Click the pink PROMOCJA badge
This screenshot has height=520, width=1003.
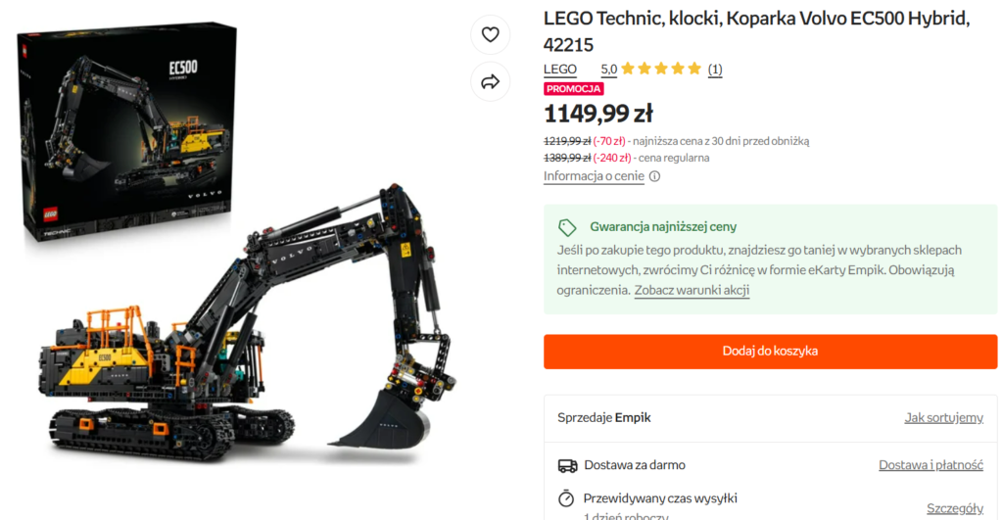pos(574,89)
